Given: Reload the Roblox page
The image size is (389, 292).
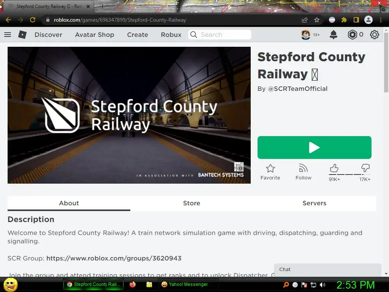Looking at the screenshot, I should click(x=33, y=20).
